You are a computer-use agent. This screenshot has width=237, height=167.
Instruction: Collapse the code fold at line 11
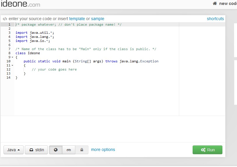click(x=12, y=65)
